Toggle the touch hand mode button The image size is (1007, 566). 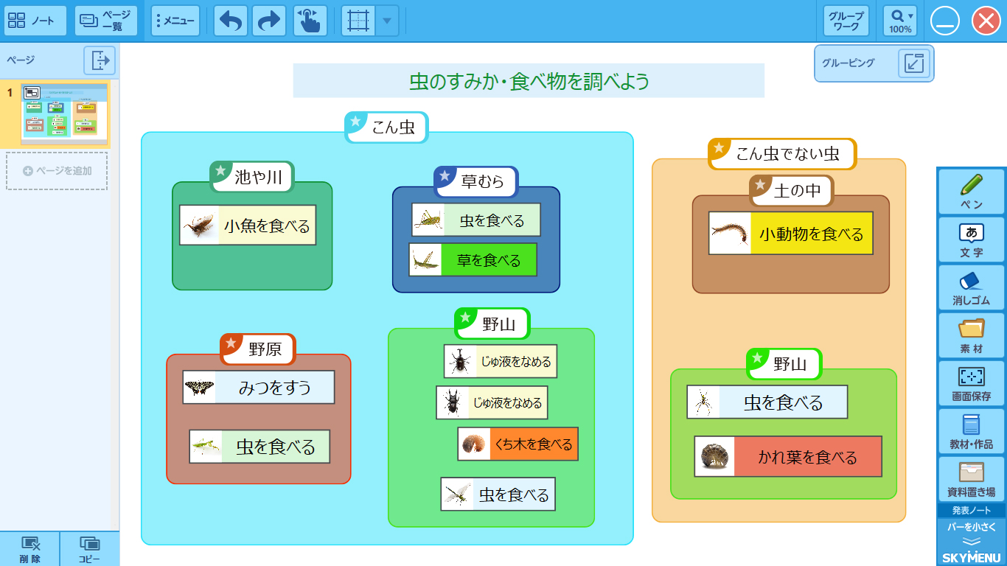(x=310, y=21)
